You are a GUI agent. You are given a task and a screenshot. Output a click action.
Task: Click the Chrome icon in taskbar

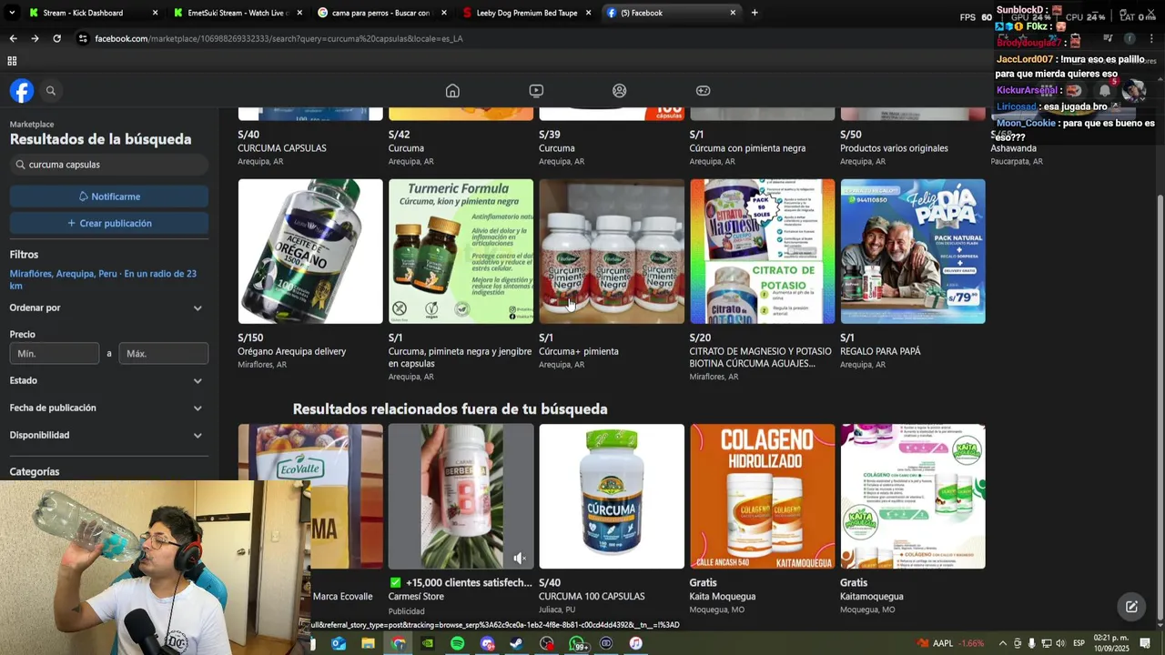(398, 643)
